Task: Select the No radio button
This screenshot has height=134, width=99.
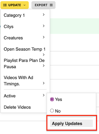Action: pos(52,110)
